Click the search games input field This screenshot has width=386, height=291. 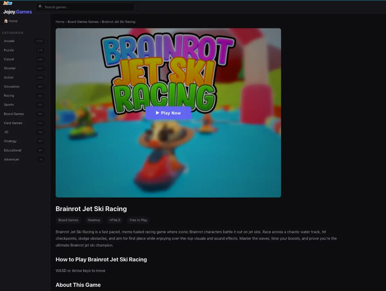coord(85,6)
